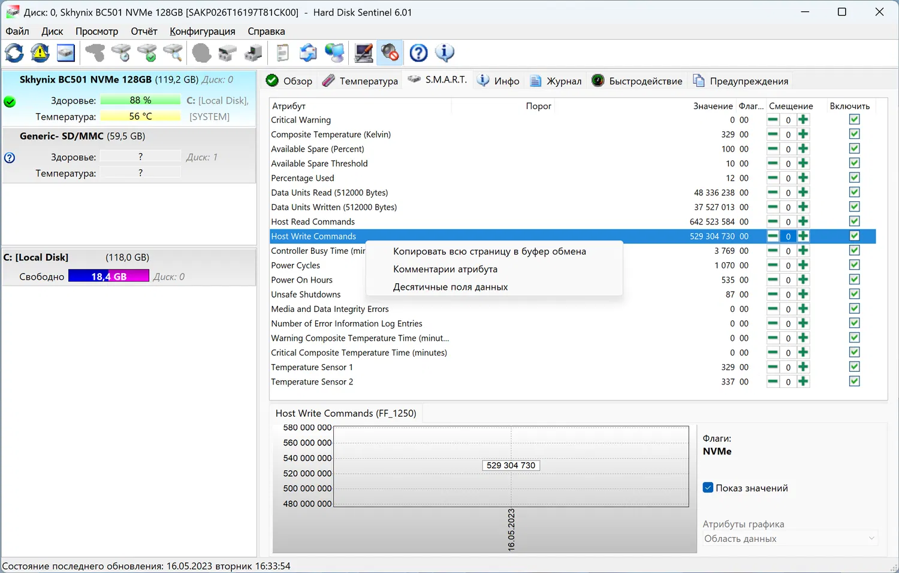Switch to the Инфо tab
899x573 pixels.
pos(499,81)
